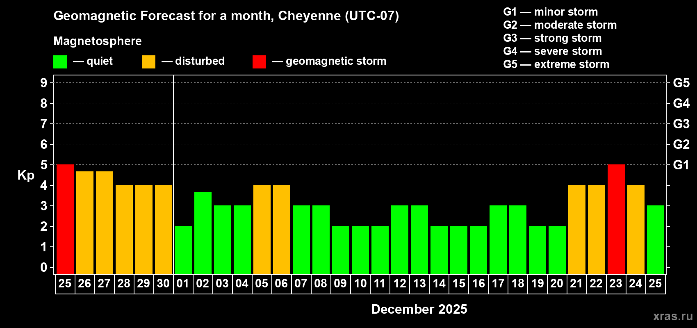697x328 pixels.
Task: Click the orange bar for December 06
Action: click(x=282, y=229)
